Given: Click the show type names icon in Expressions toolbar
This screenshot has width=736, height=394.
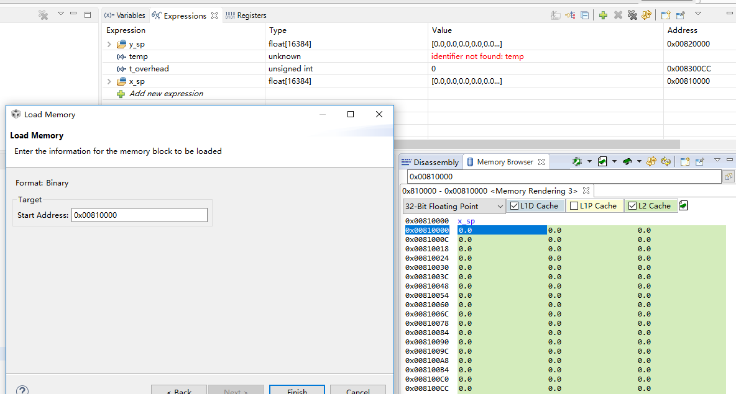Looking at the screenshot, I should 555,16.
